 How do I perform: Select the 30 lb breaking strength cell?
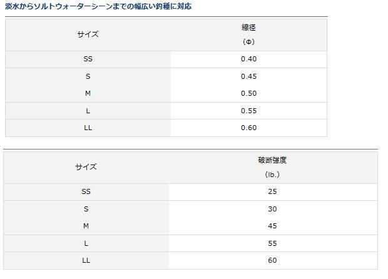tap(272, 209)
